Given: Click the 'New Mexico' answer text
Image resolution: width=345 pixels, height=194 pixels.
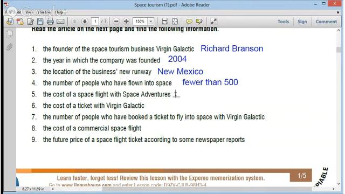Looking at the screenshot, I should [x=180, y=71].
